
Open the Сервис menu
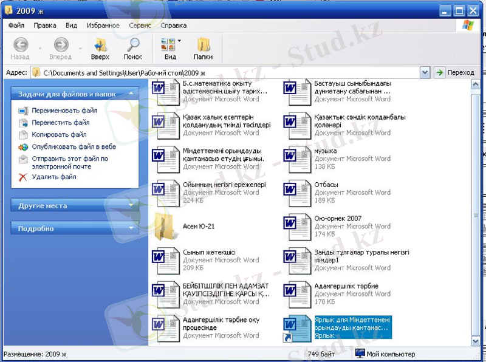140,26
